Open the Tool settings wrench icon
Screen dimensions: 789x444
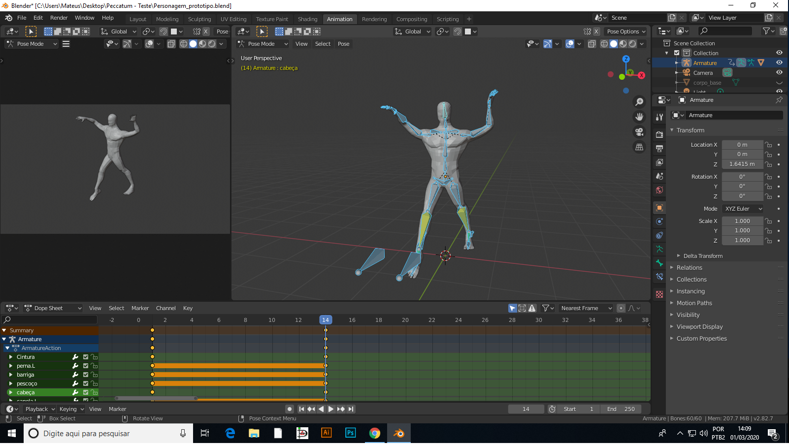click(659, 117)
